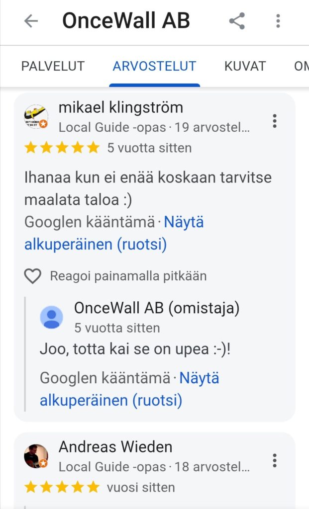This screenshot has width=309, height=509.
Task: Tap the 'Reagoi painamalla pitkään' label
Action: click(128, 276)
